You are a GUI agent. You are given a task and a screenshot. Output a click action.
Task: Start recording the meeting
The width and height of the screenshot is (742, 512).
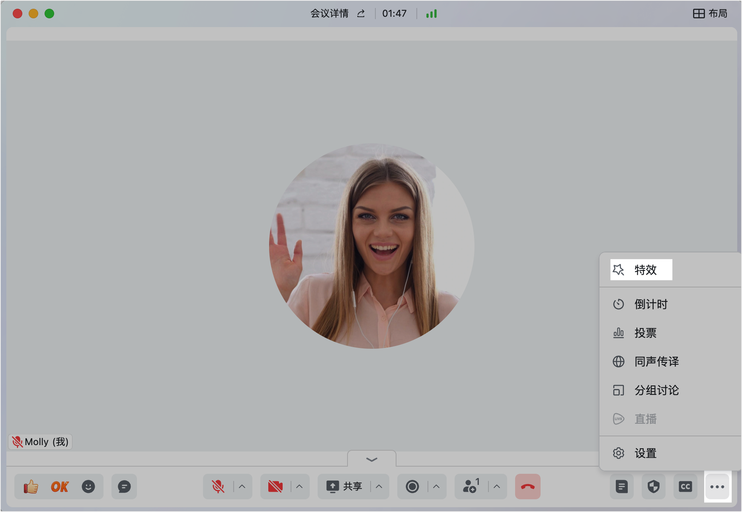point(412,487)
